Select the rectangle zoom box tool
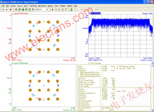The width and height of the screenshot is (154, 112). point(56,9)
